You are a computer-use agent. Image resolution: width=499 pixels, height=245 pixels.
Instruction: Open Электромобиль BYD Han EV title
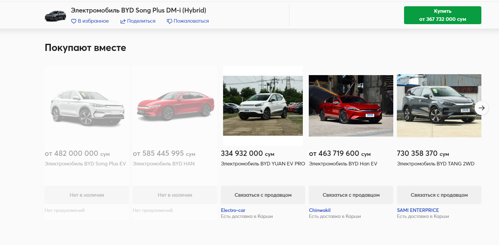(x=343, y=164)
